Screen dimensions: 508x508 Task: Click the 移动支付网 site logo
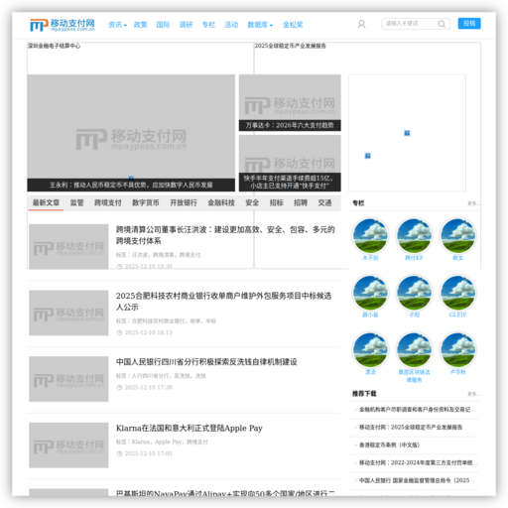tap(63, 25)
